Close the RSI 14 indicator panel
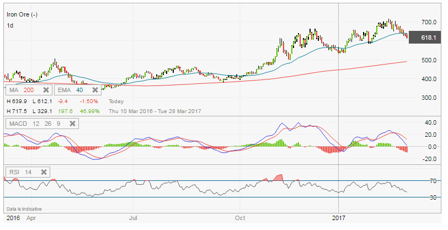Image resolution: width=448 pixels, height=230 pixels. [x=44, y=172]
